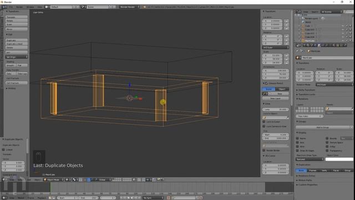Image resolution: width=355 pixels, height=200 pixels.
Task: Click the white Object Color swatch
Action: [x=339, y=159]
